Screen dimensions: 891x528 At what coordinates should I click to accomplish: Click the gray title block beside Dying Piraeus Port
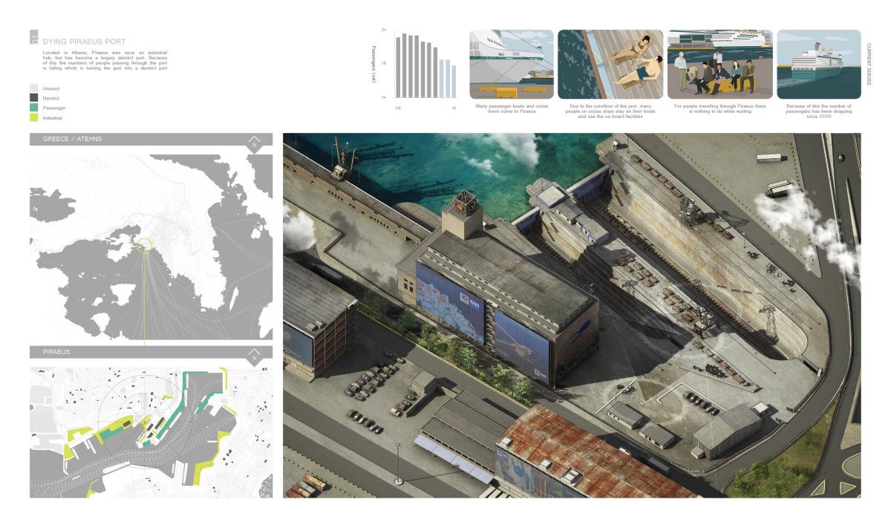coord(33,40)
